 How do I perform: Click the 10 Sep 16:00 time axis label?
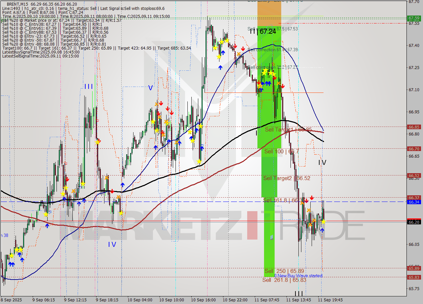click(x=204, y=300)
